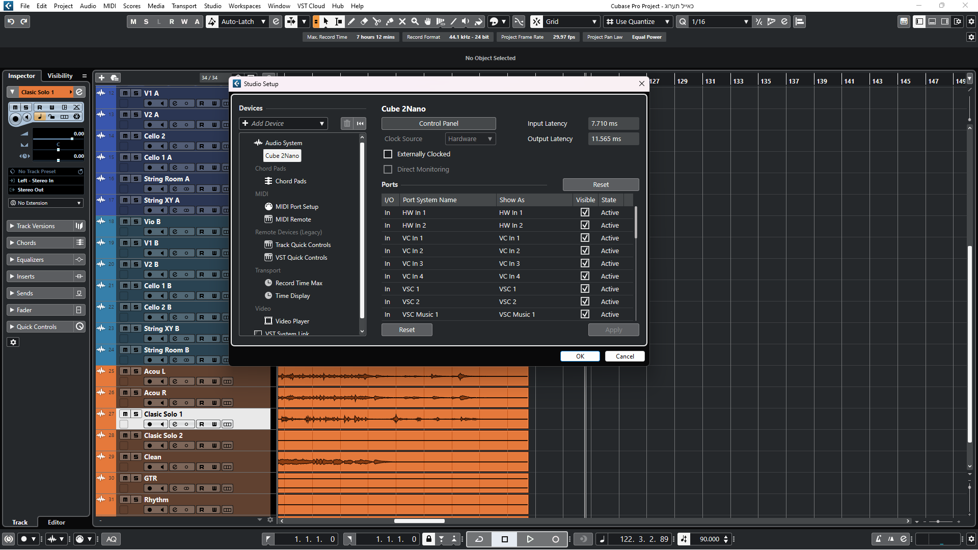978x550 pixels.
Task: Open the Add Device dropdown
Action: [283, 123]
